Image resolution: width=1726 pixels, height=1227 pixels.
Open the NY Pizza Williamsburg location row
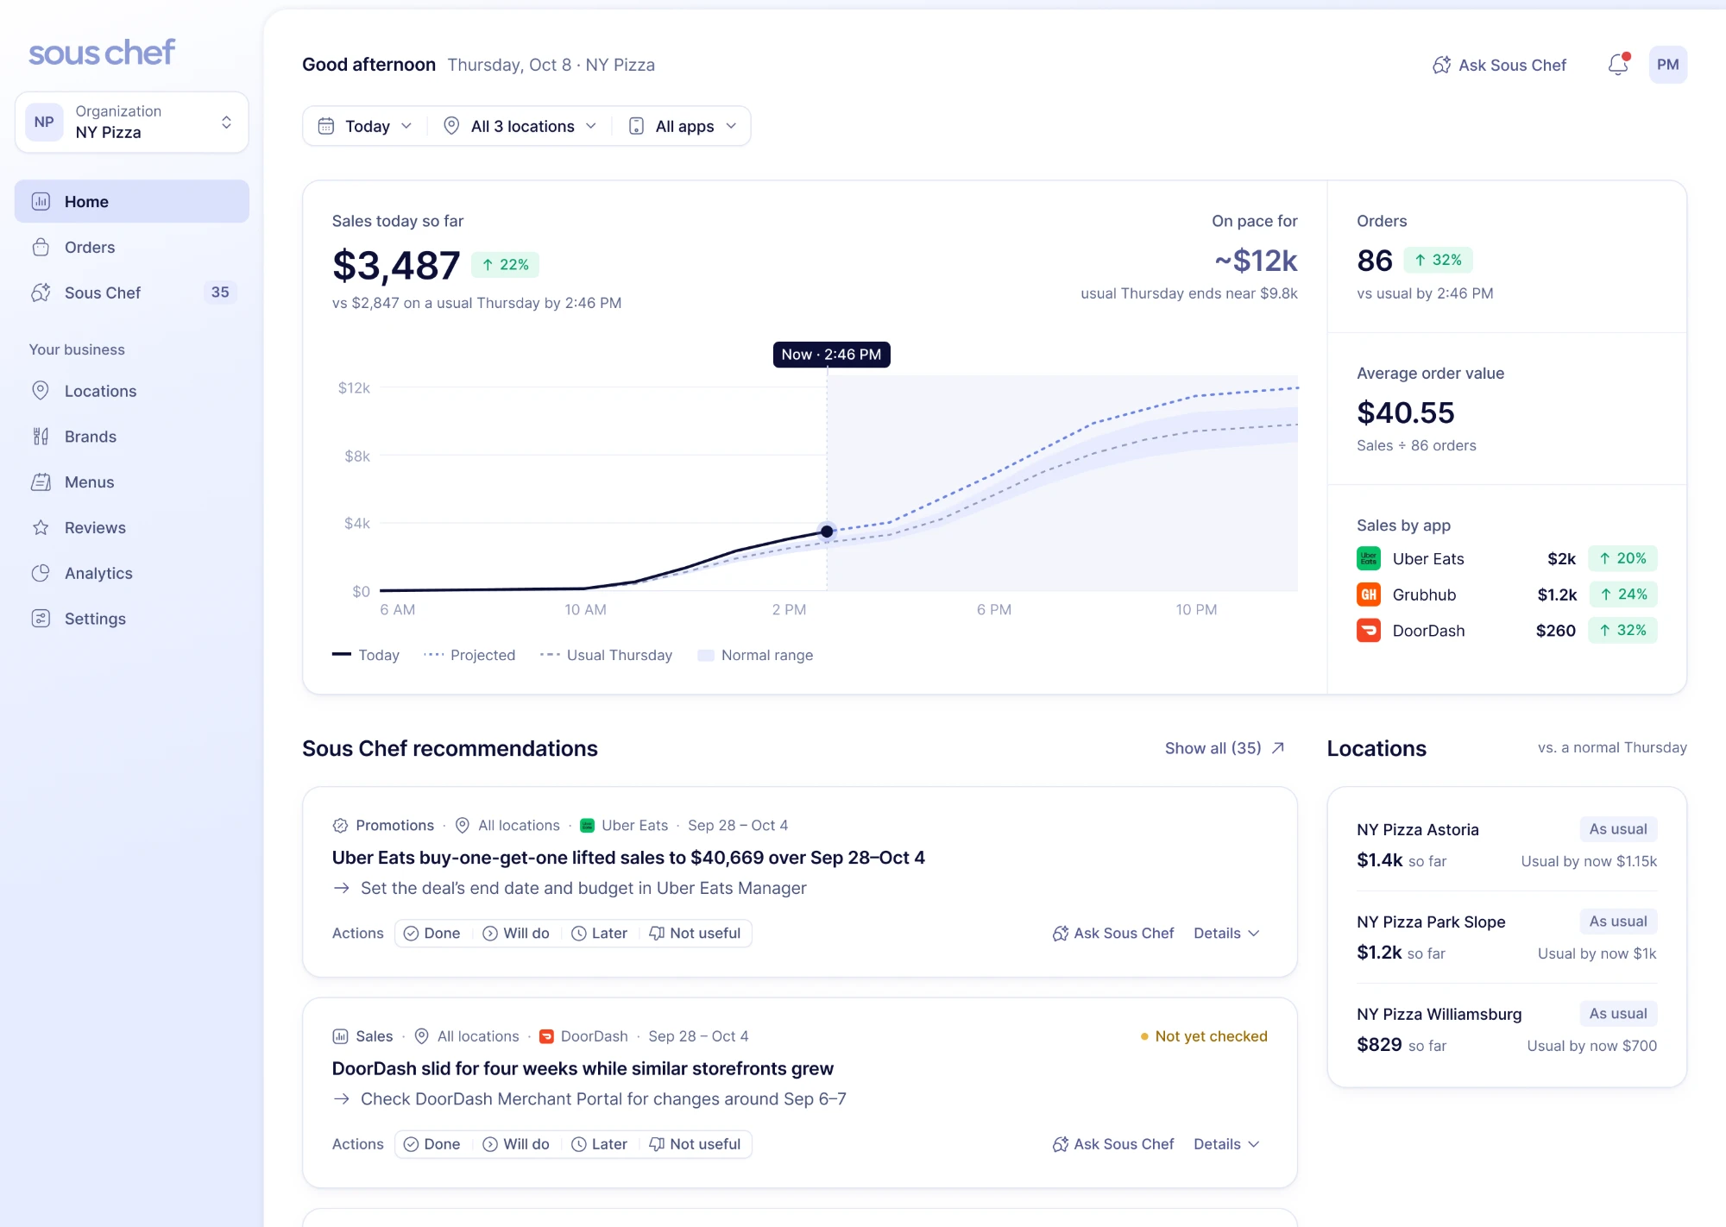click(1507, 1029)
